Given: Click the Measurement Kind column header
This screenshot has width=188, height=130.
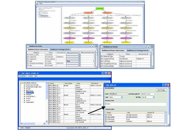Looking at the screenshot, I should coord(73,52).
